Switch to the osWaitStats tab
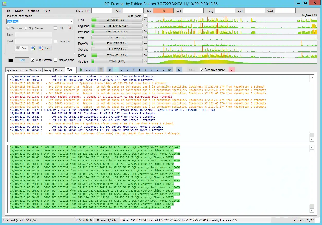The height and width of the screenshot is (225, 322). [x=34, y=70]
